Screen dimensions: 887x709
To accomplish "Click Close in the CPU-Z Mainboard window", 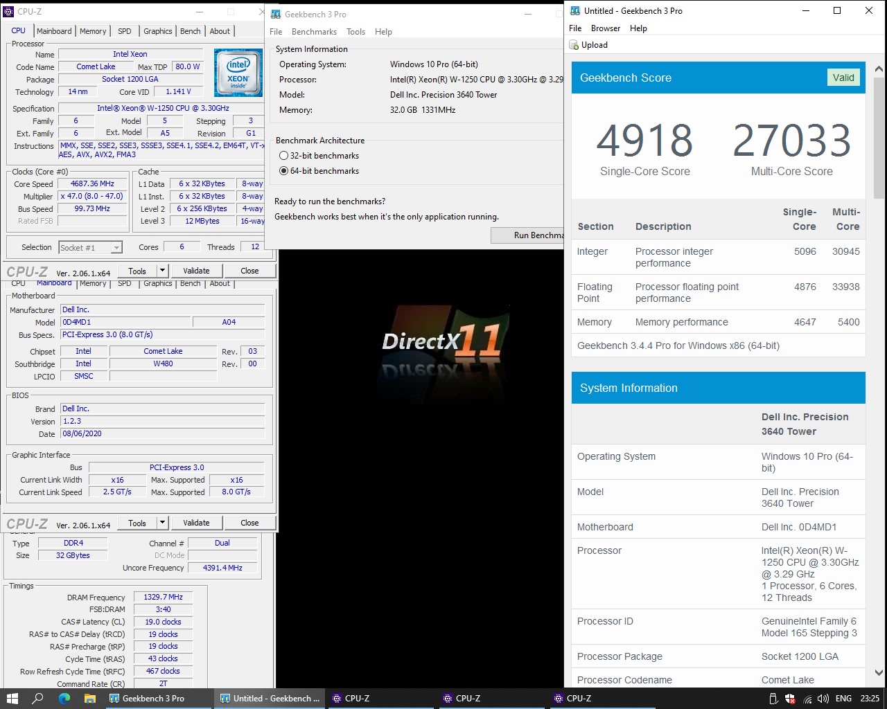I will (249, 523).
